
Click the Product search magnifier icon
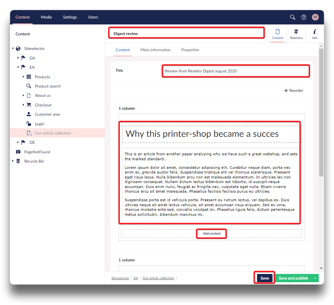pos(28,86)
